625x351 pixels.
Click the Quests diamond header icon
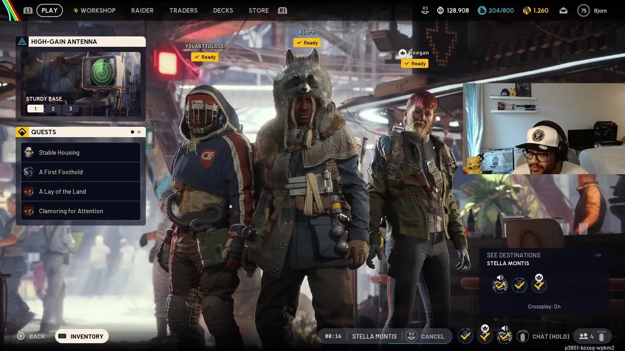coord(22,132)
